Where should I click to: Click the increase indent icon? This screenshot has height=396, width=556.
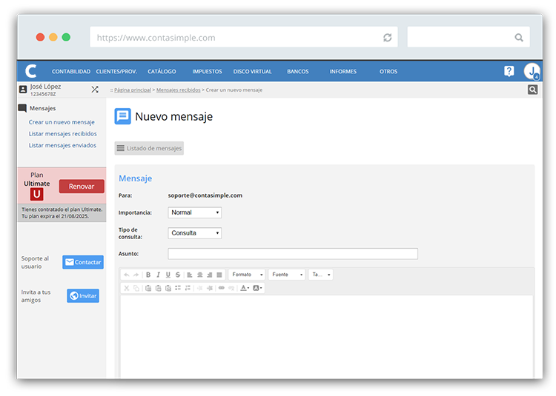(x=210, y=288)
